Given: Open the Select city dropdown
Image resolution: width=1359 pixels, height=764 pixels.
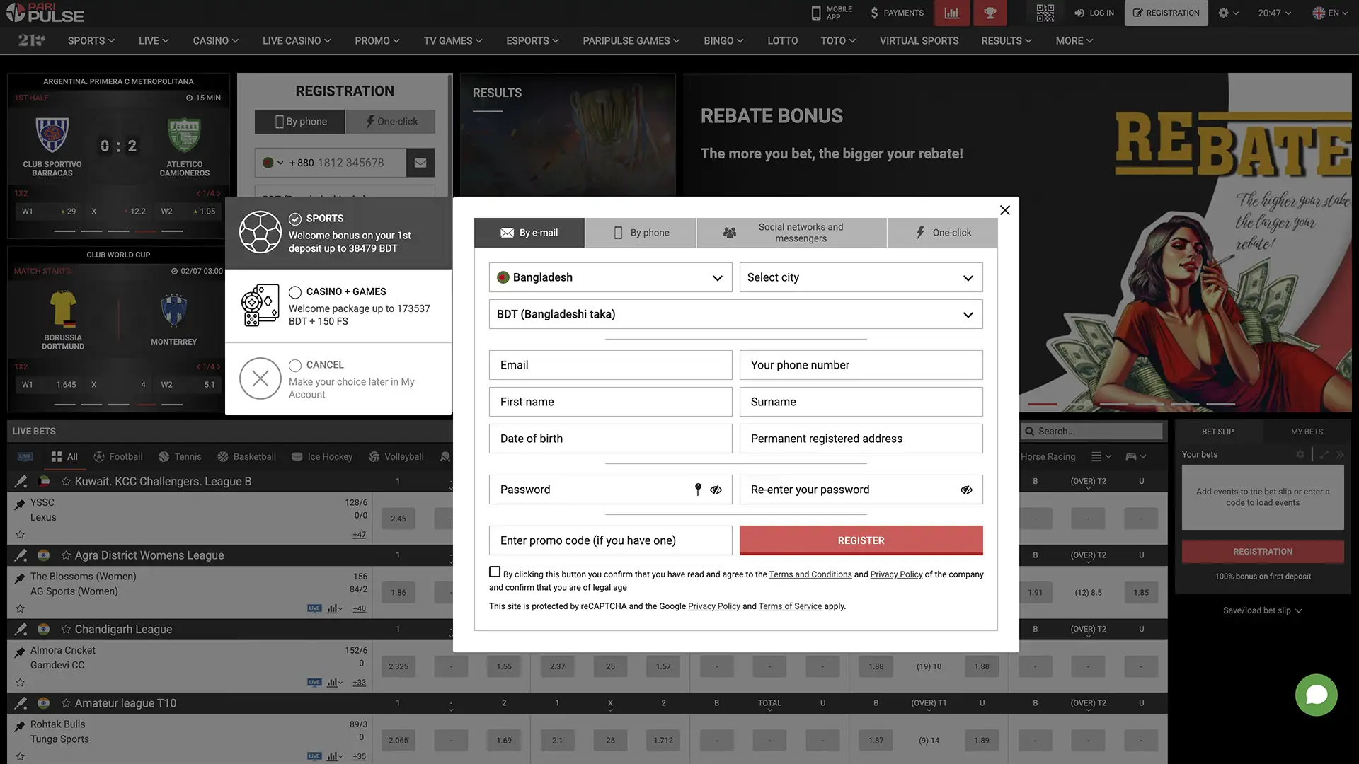Looking at the screenshot, I should [860, 277].
